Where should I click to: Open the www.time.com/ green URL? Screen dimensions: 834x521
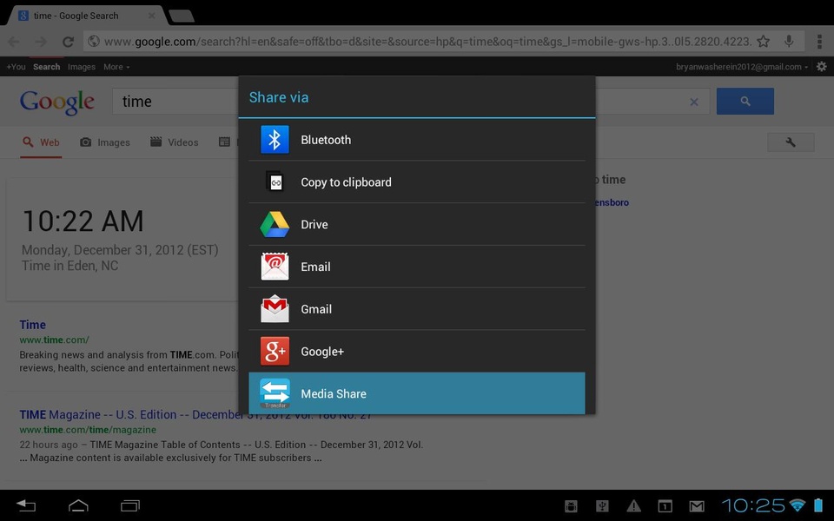click(x=54, y=340)
